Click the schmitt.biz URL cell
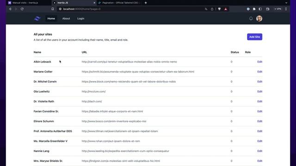 click(138, 72)
